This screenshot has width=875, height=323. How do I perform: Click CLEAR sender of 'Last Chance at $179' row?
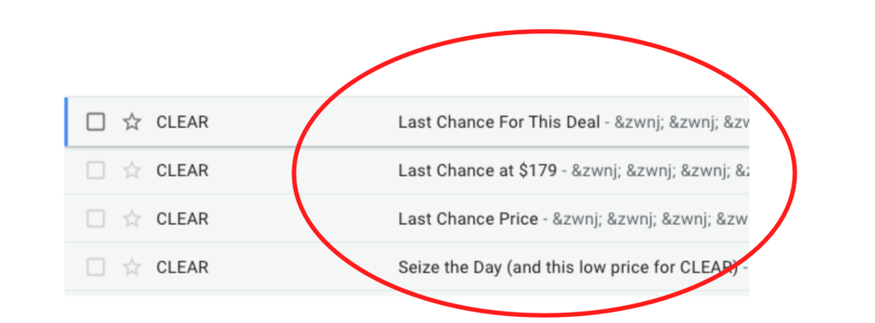(183, 170)
